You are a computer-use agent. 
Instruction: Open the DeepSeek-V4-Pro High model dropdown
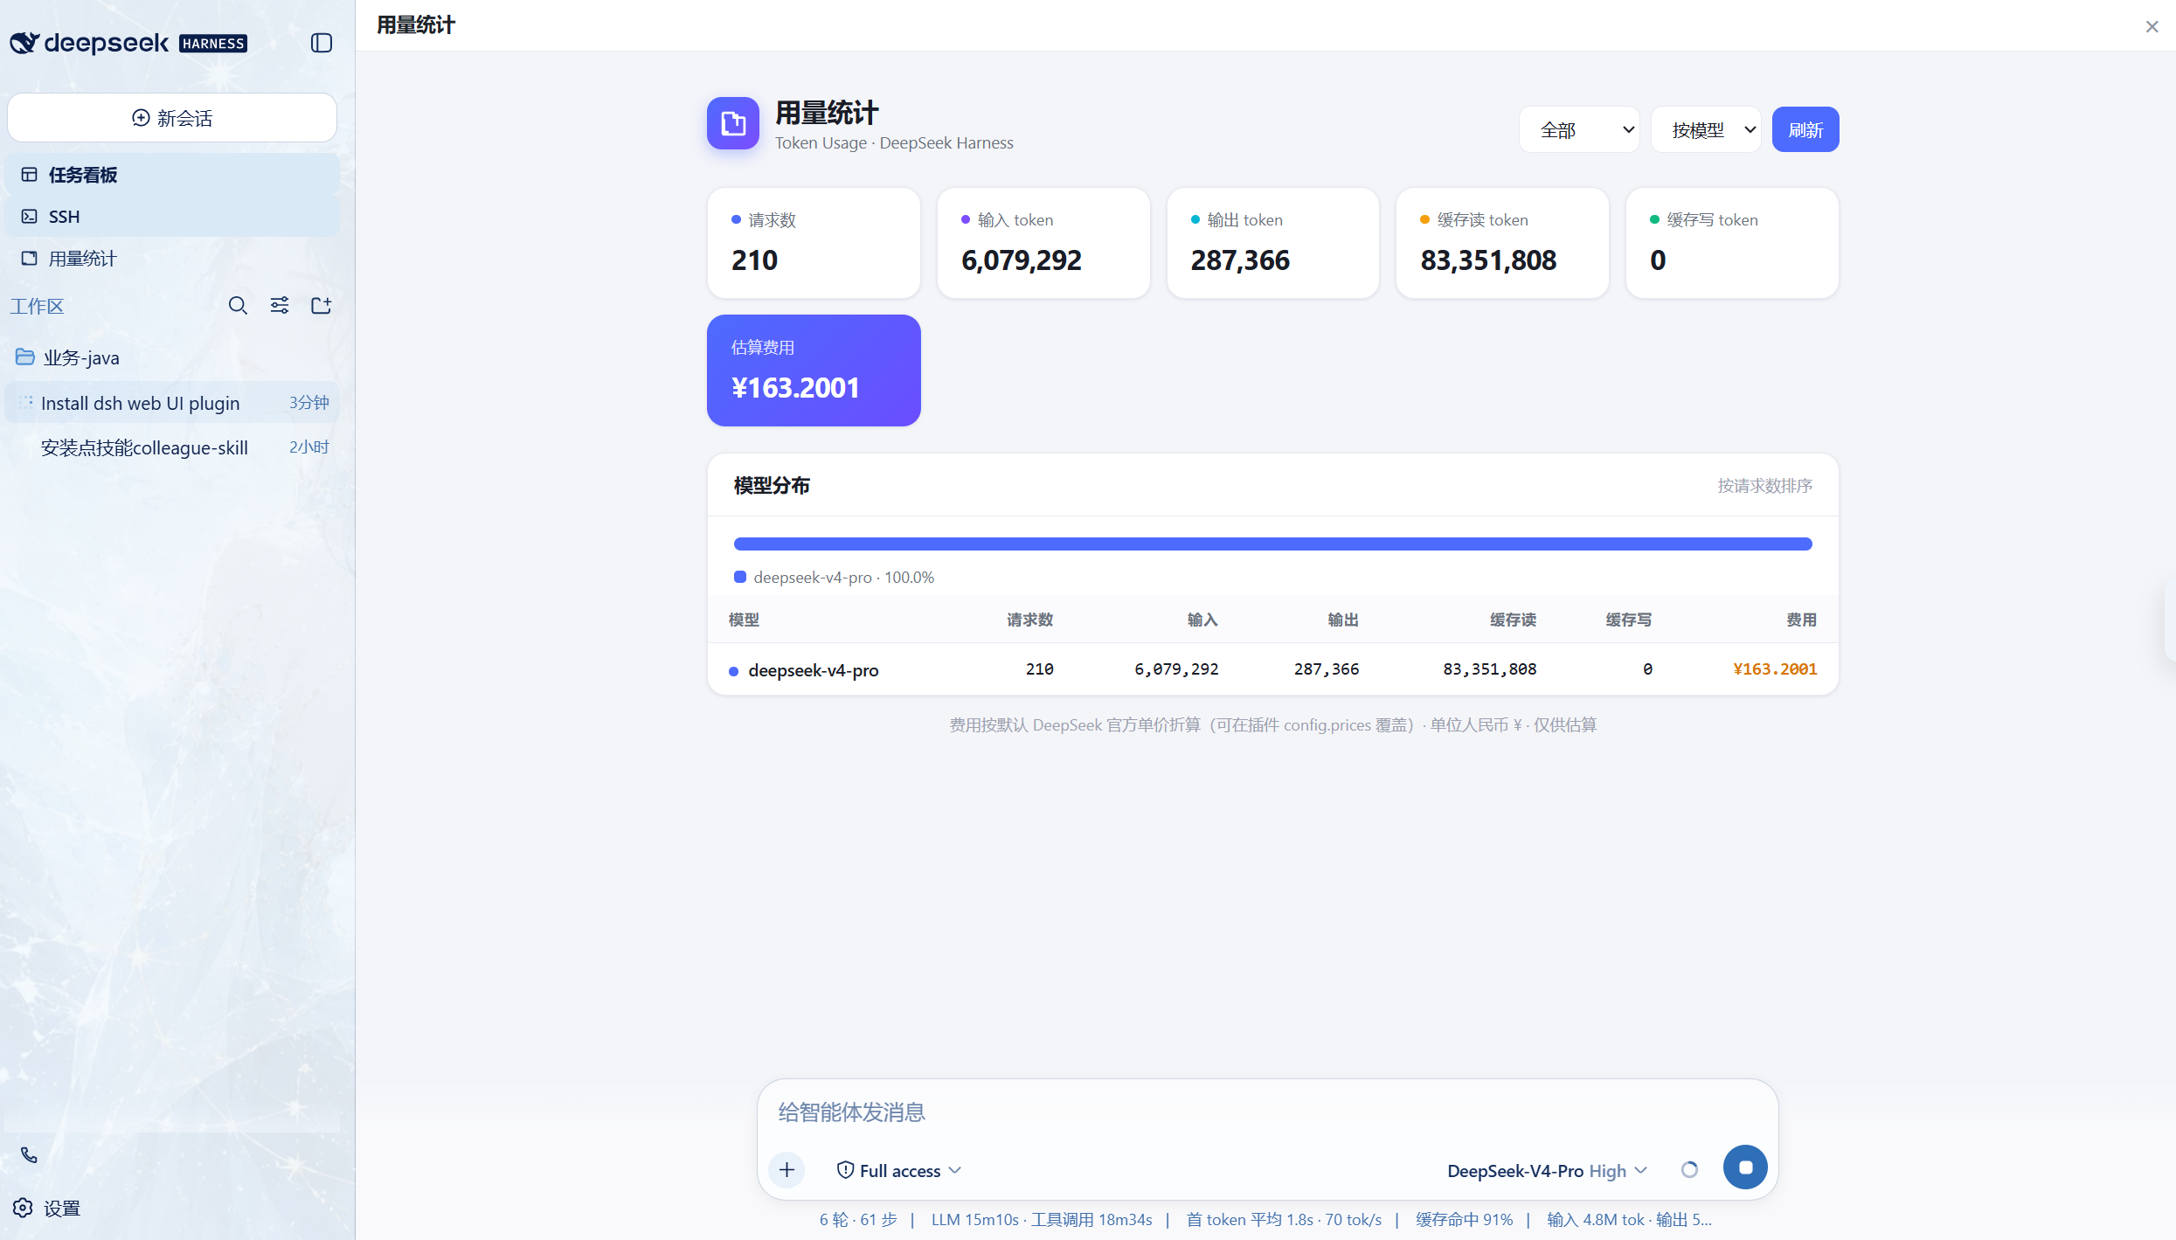[1547, 1170]
